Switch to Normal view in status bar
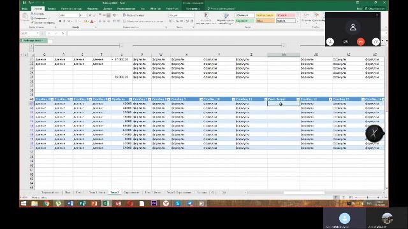The height and width of the screenshot is (229, 408). pyautogui.click(x=336, y=197)
